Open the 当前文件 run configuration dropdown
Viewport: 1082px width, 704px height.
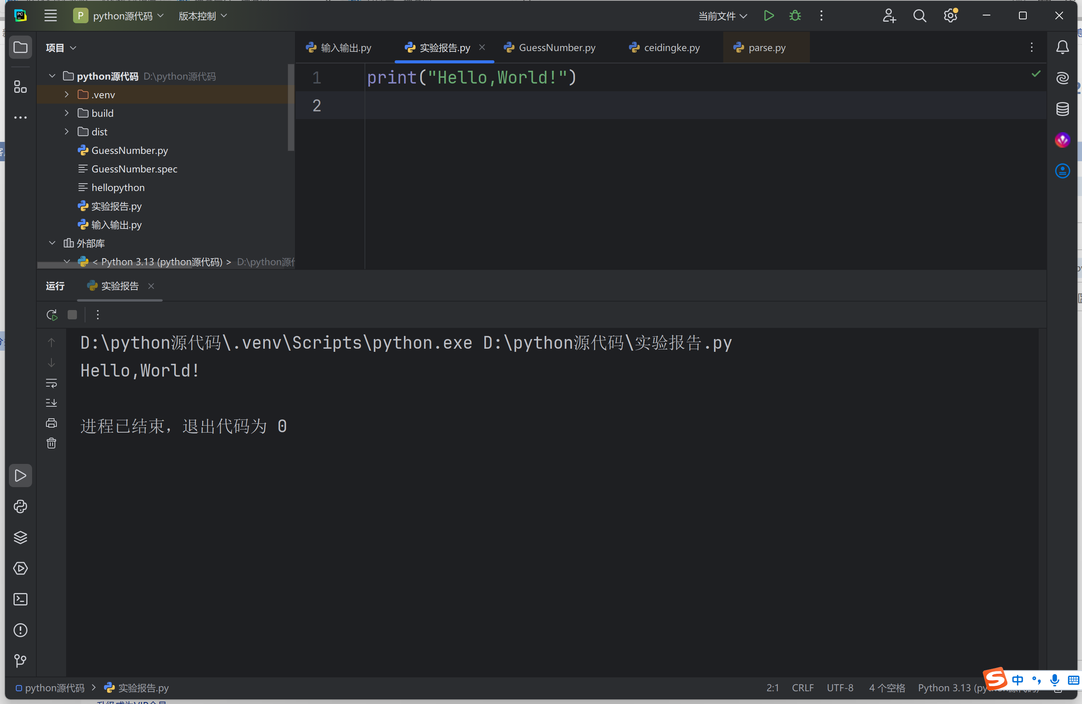tap(722, 16)
